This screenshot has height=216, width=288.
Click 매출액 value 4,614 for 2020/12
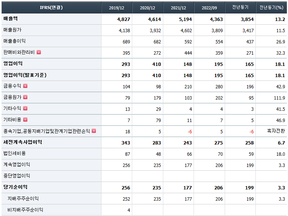[x=154, y=19]
